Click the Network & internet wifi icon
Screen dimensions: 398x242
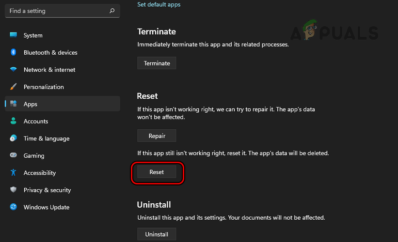pos(14,70)
